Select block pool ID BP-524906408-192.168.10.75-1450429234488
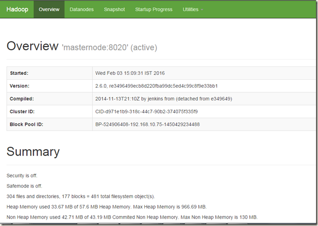Image resolution: width=318 pixels, height=226 pixels. 148,124
